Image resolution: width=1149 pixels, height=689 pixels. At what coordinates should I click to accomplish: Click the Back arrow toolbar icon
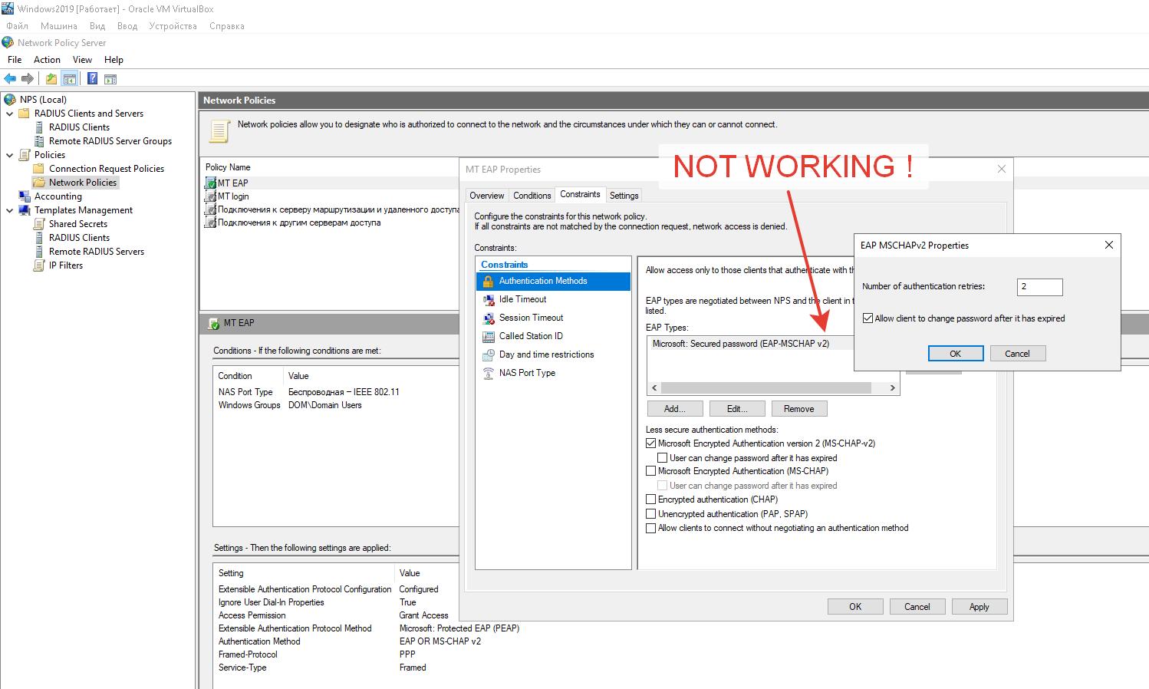pos(10,78)
